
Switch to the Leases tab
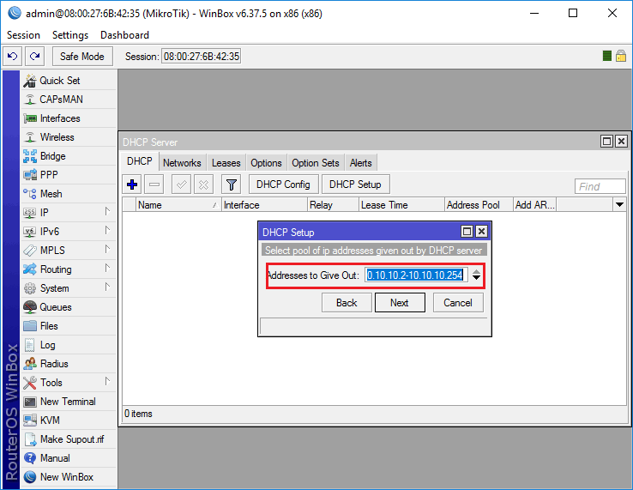point(226,163)
